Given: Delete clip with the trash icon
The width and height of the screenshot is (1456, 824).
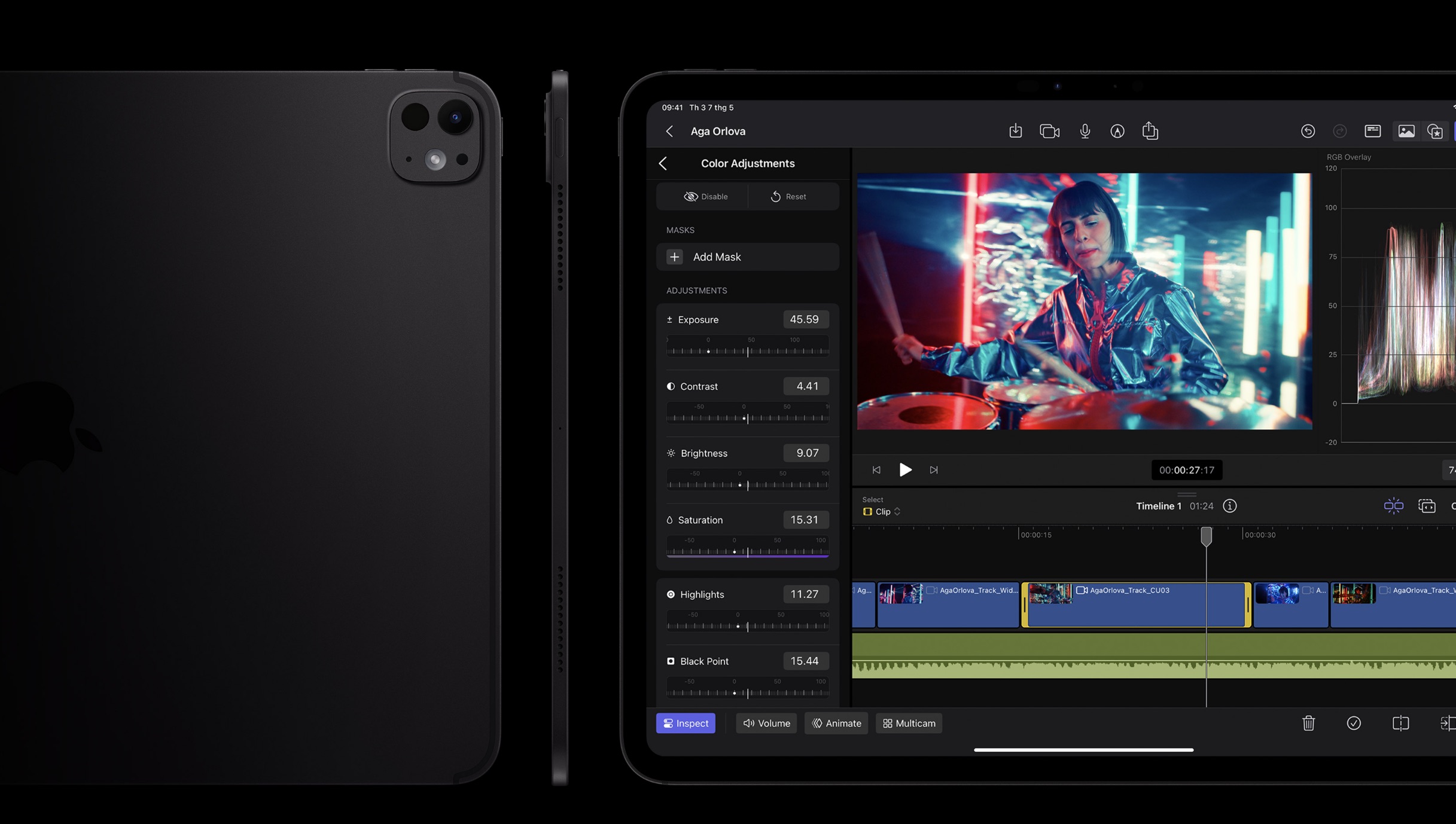Looking at the screenshot, I should point(1308,723).
